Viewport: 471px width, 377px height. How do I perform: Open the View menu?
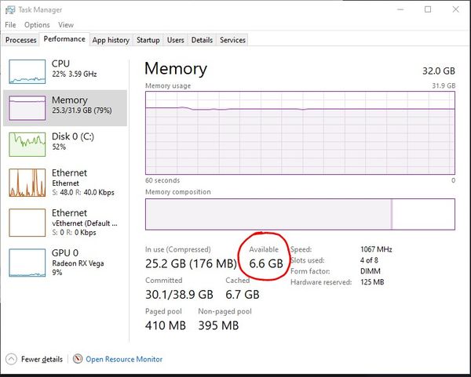[66, 25]
